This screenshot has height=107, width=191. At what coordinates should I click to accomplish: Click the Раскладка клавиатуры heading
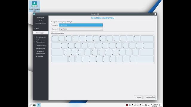pyautogui.click(x=103, y=18)
